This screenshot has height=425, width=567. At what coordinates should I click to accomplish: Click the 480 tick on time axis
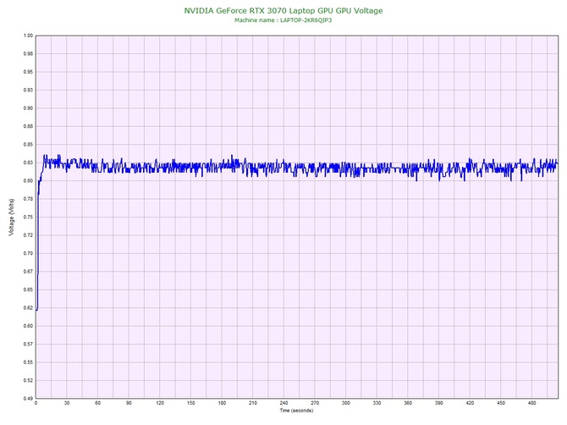[532, 403]
